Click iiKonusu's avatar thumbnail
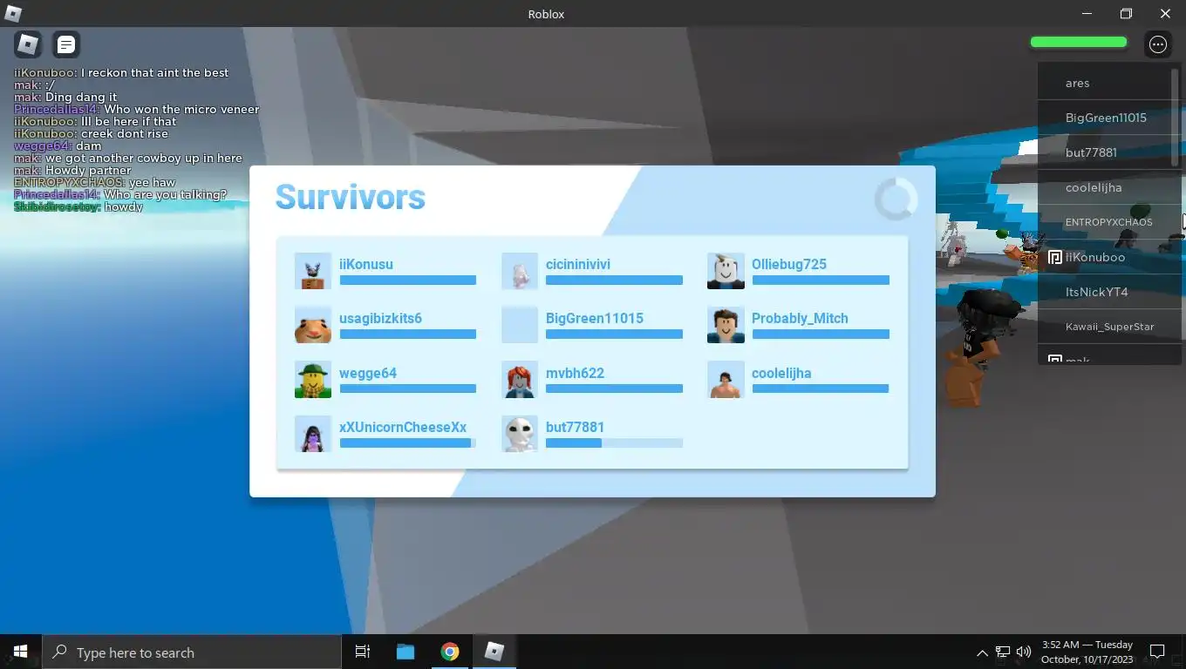 coord(313,271)
